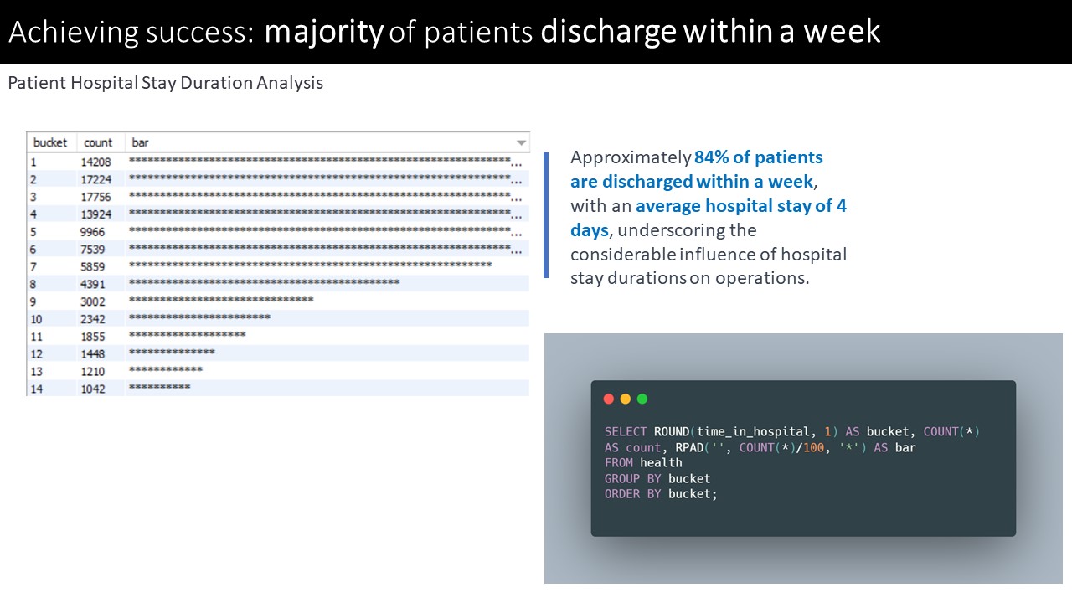The width and height of the screenshot is (1072, 603).
Task: Click the count cell 14208
Action: pos(95,162)
